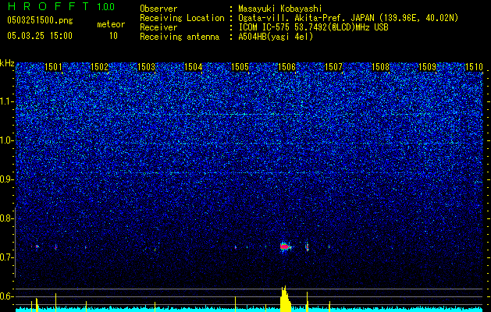The width and height of the screenshot is (491, 312).
Task: Click the 1506 time marker
Action: click(x=286, y=67)
